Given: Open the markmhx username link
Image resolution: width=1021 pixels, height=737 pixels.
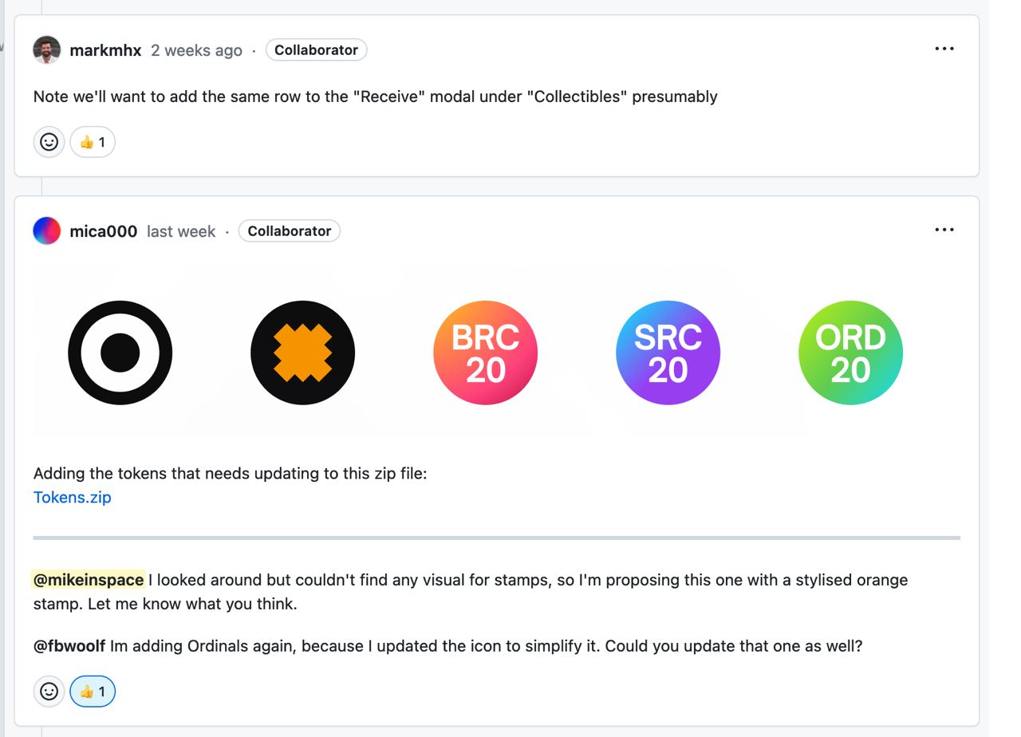Looking at the screenshot, I should point(105,50).
